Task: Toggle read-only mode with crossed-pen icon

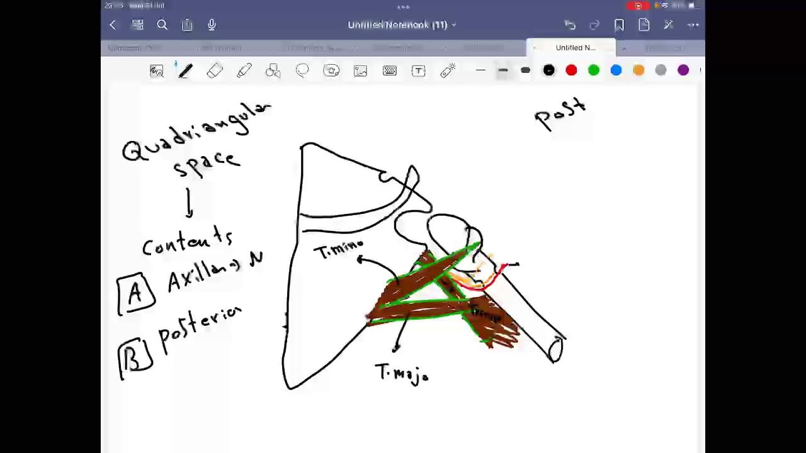Action: pos(668,25)
